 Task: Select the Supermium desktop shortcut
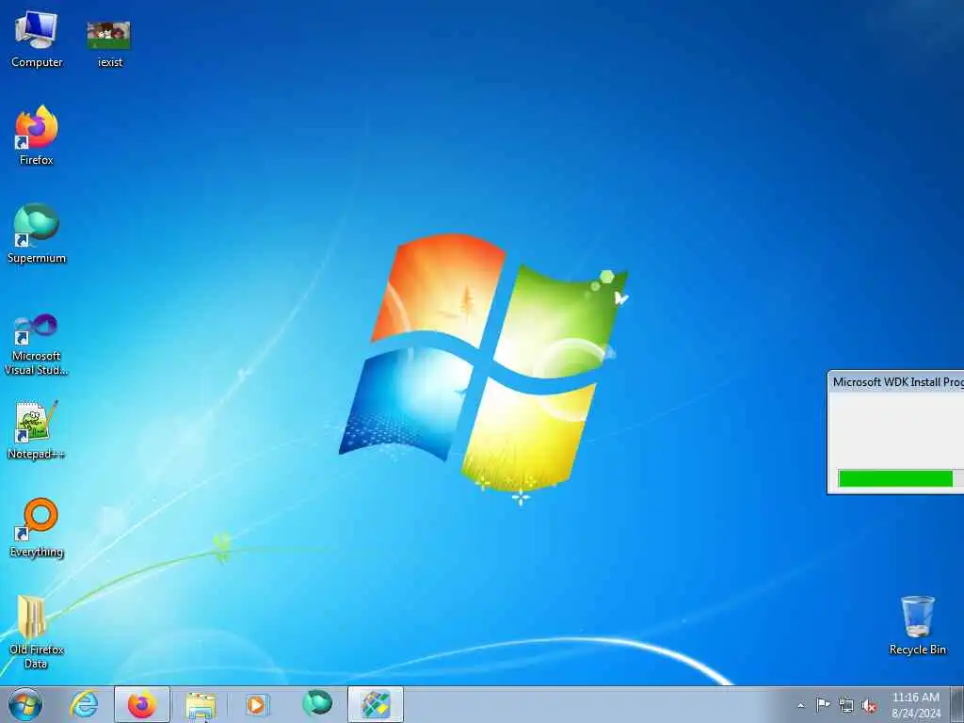37,233
